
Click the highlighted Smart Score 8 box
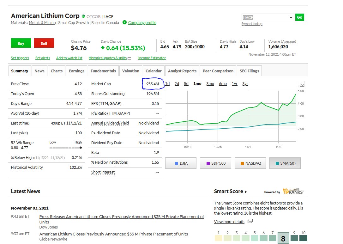tap(283, 239)
